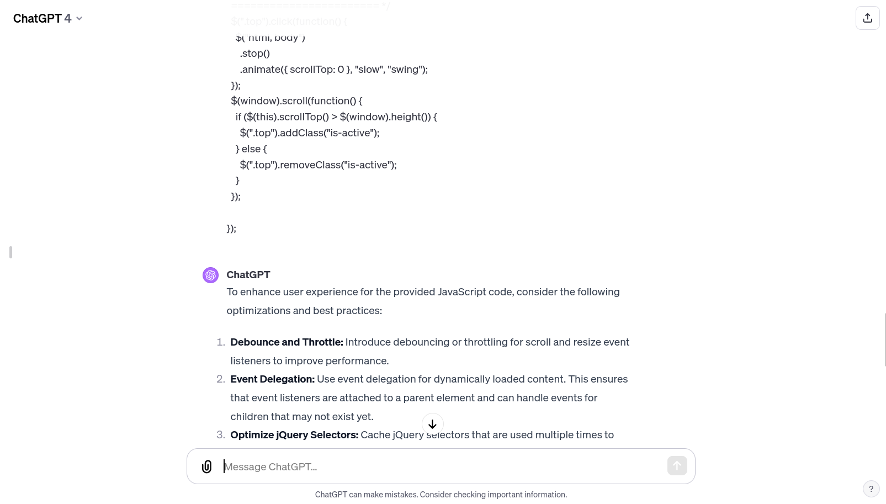Click the ChatGPT avatar beside the response
This screenshot has width=886, height=504.
pos(210,275)
